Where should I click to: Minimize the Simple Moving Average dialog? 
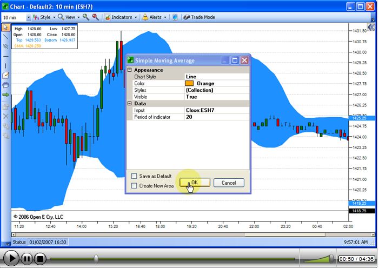point(225,60)
